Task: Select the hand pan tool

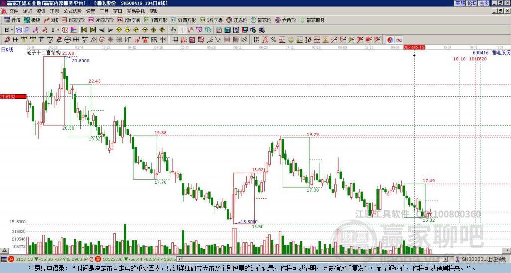Action: [173, 30]
